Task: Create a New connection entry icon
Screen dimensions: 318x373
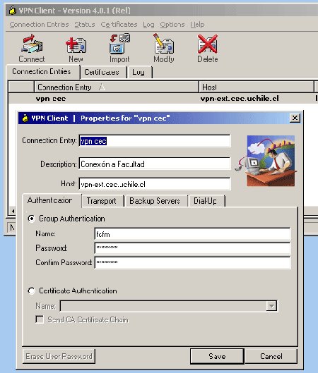Action: 76,44
